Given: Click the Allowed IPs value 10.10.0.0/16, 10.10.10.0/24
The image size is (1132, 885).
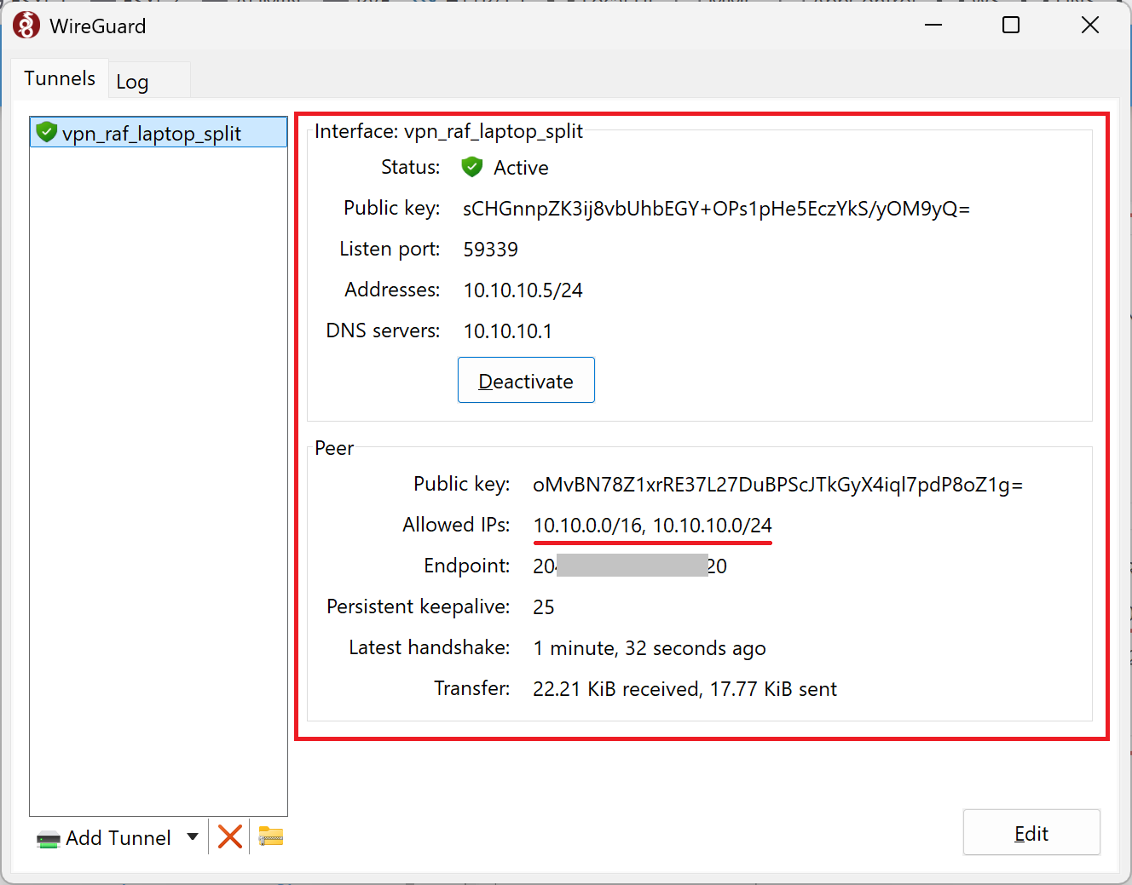Looking at the screenshot, I should (x=653, y=526).
